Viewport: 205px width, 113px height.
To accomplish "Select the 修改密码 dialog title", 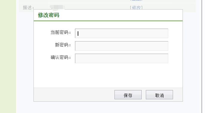I will pyautogui.click(x=49, y=15).
